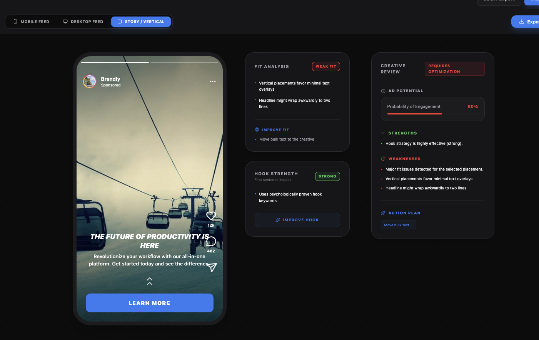Click the Strong hook strength badge

(x=327, y=176)
